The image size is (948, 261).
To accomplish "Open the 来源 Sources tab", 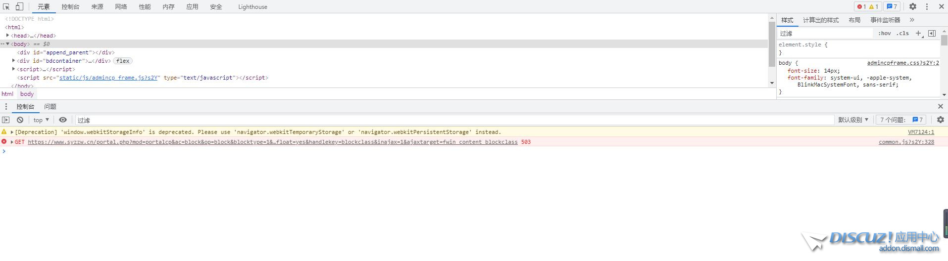I will click(x=97, y=7).
